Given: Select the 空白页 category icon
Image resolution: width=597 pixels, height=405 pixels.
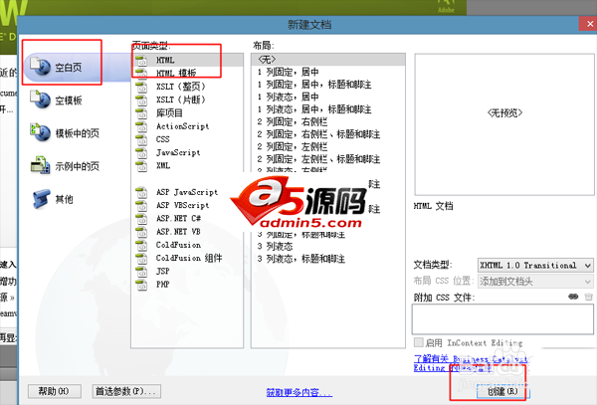Looking at the screenshot, I should 41,66.
